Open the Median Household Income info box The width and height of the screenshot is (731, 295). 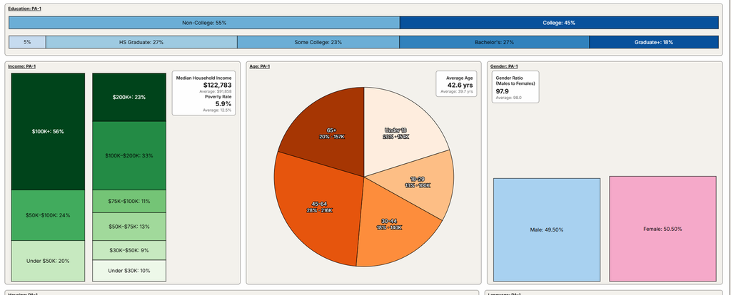203,93
